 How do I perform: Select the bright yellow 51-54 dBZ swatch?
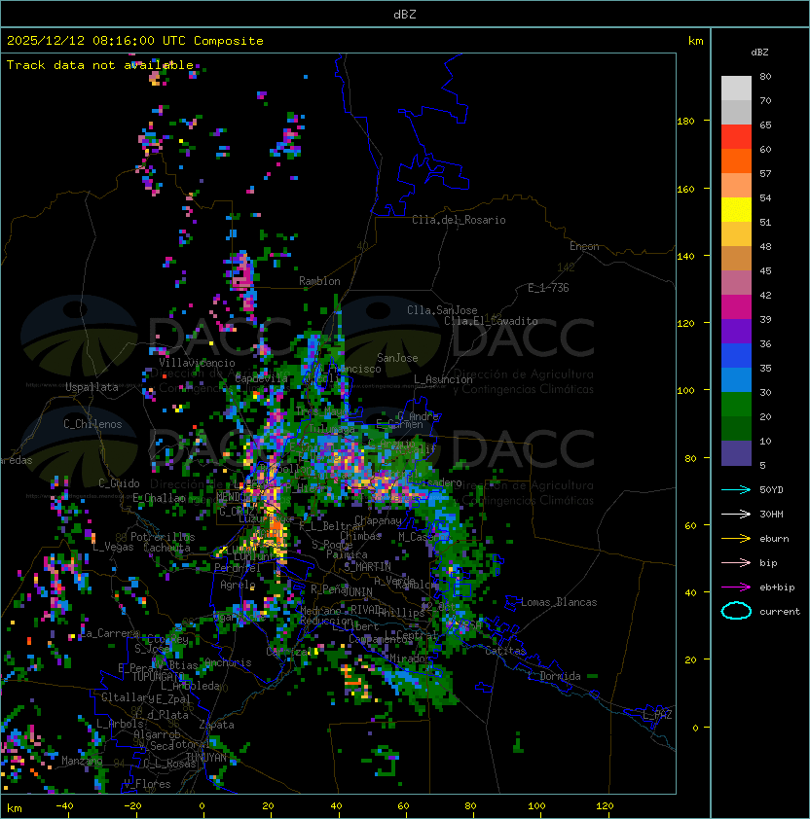pyautogui.click(x=736, y=210)
